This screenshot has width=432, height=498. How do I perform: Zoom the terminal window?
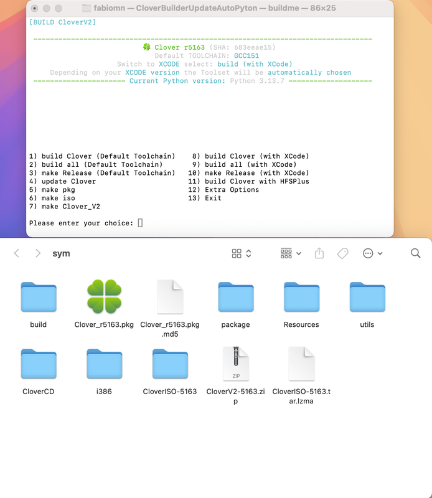59,8
